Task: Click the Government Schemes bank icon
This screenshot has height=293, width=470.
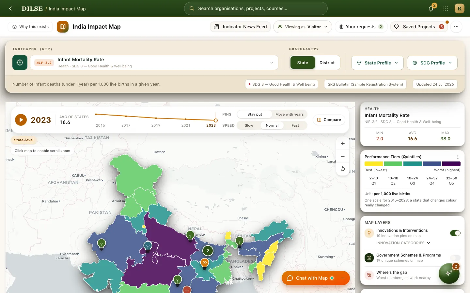Action: tap(369, 258)
